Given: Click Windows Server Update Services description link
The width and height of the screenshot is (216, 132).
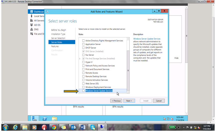Looking at the screenshot, I should tap(147, 39).
